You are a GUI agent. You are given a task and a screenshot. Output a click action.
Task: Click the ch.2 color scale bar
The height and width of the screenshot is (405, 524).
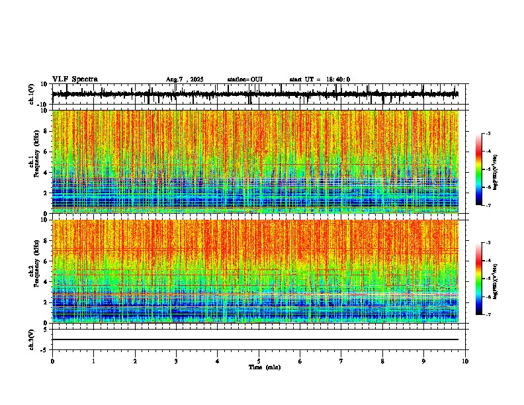pyautogui.click(x=478, y=279)
